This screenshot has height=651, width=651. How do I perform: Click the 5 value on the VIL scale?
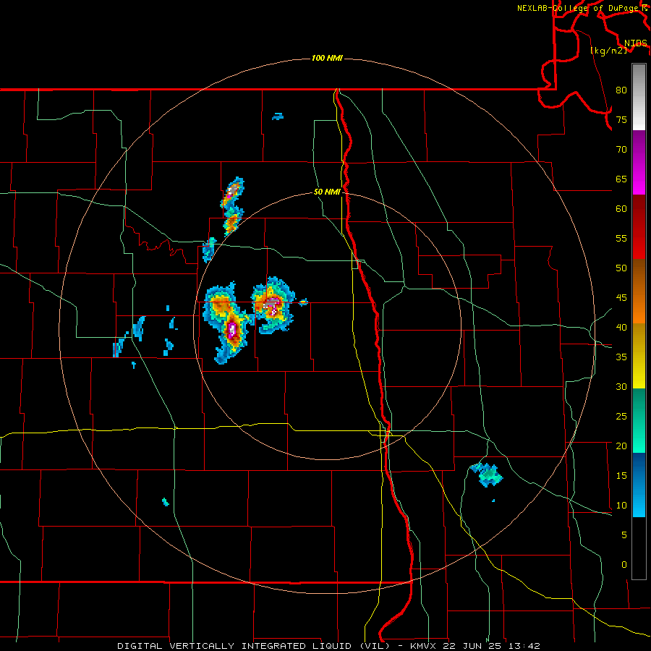(624, 535)
